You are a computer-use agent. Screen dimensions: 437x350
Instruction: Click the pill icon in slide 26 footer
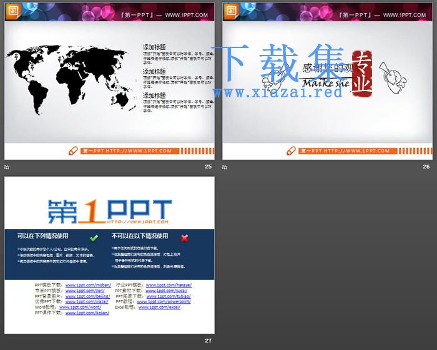pos(291,151)
